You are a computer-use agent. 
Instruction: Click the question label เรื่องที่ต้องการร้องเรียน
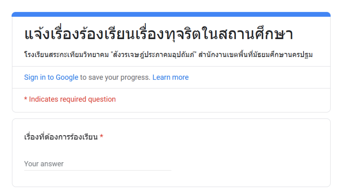[61, 137]
